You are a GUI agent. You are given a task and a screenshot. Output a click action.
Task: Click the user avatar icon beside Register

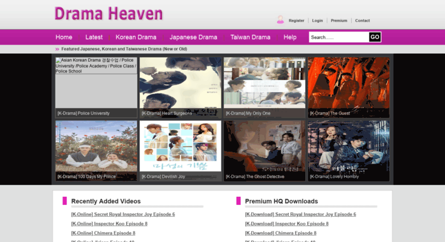281,19
